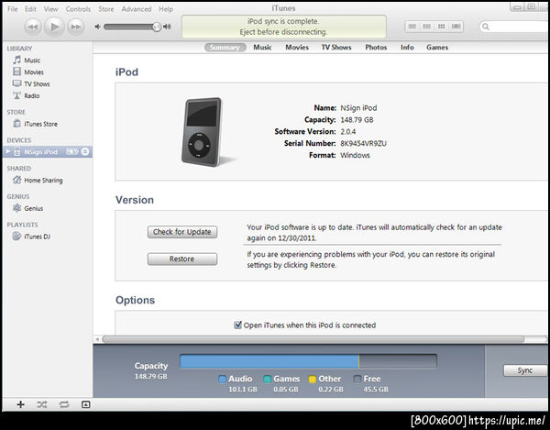Click the iPod battery indicator icon
Screen dimensions: 550x430
[x=71, y=151]
